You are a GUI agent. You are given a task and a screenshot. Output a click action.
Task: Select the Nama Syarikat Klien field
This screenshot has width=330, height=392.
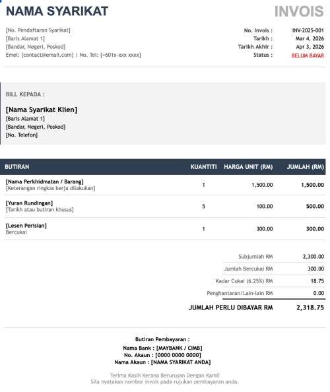click(42, 110)
